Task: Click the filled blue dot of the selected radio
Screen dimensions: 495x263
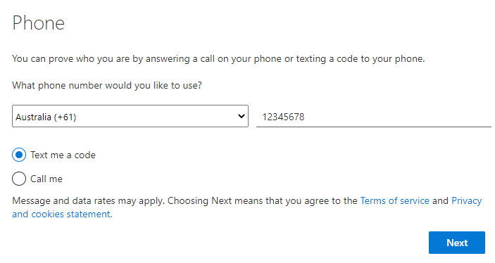Action: point(19,155)
